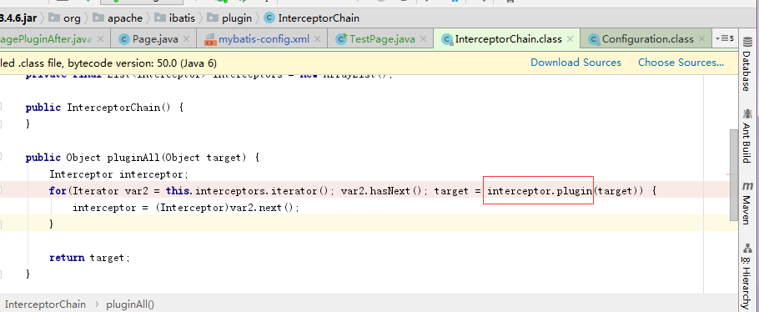The width and height of the screenshot is (759, 312).
Task: Open the Maven tool window
Action: 746,203
